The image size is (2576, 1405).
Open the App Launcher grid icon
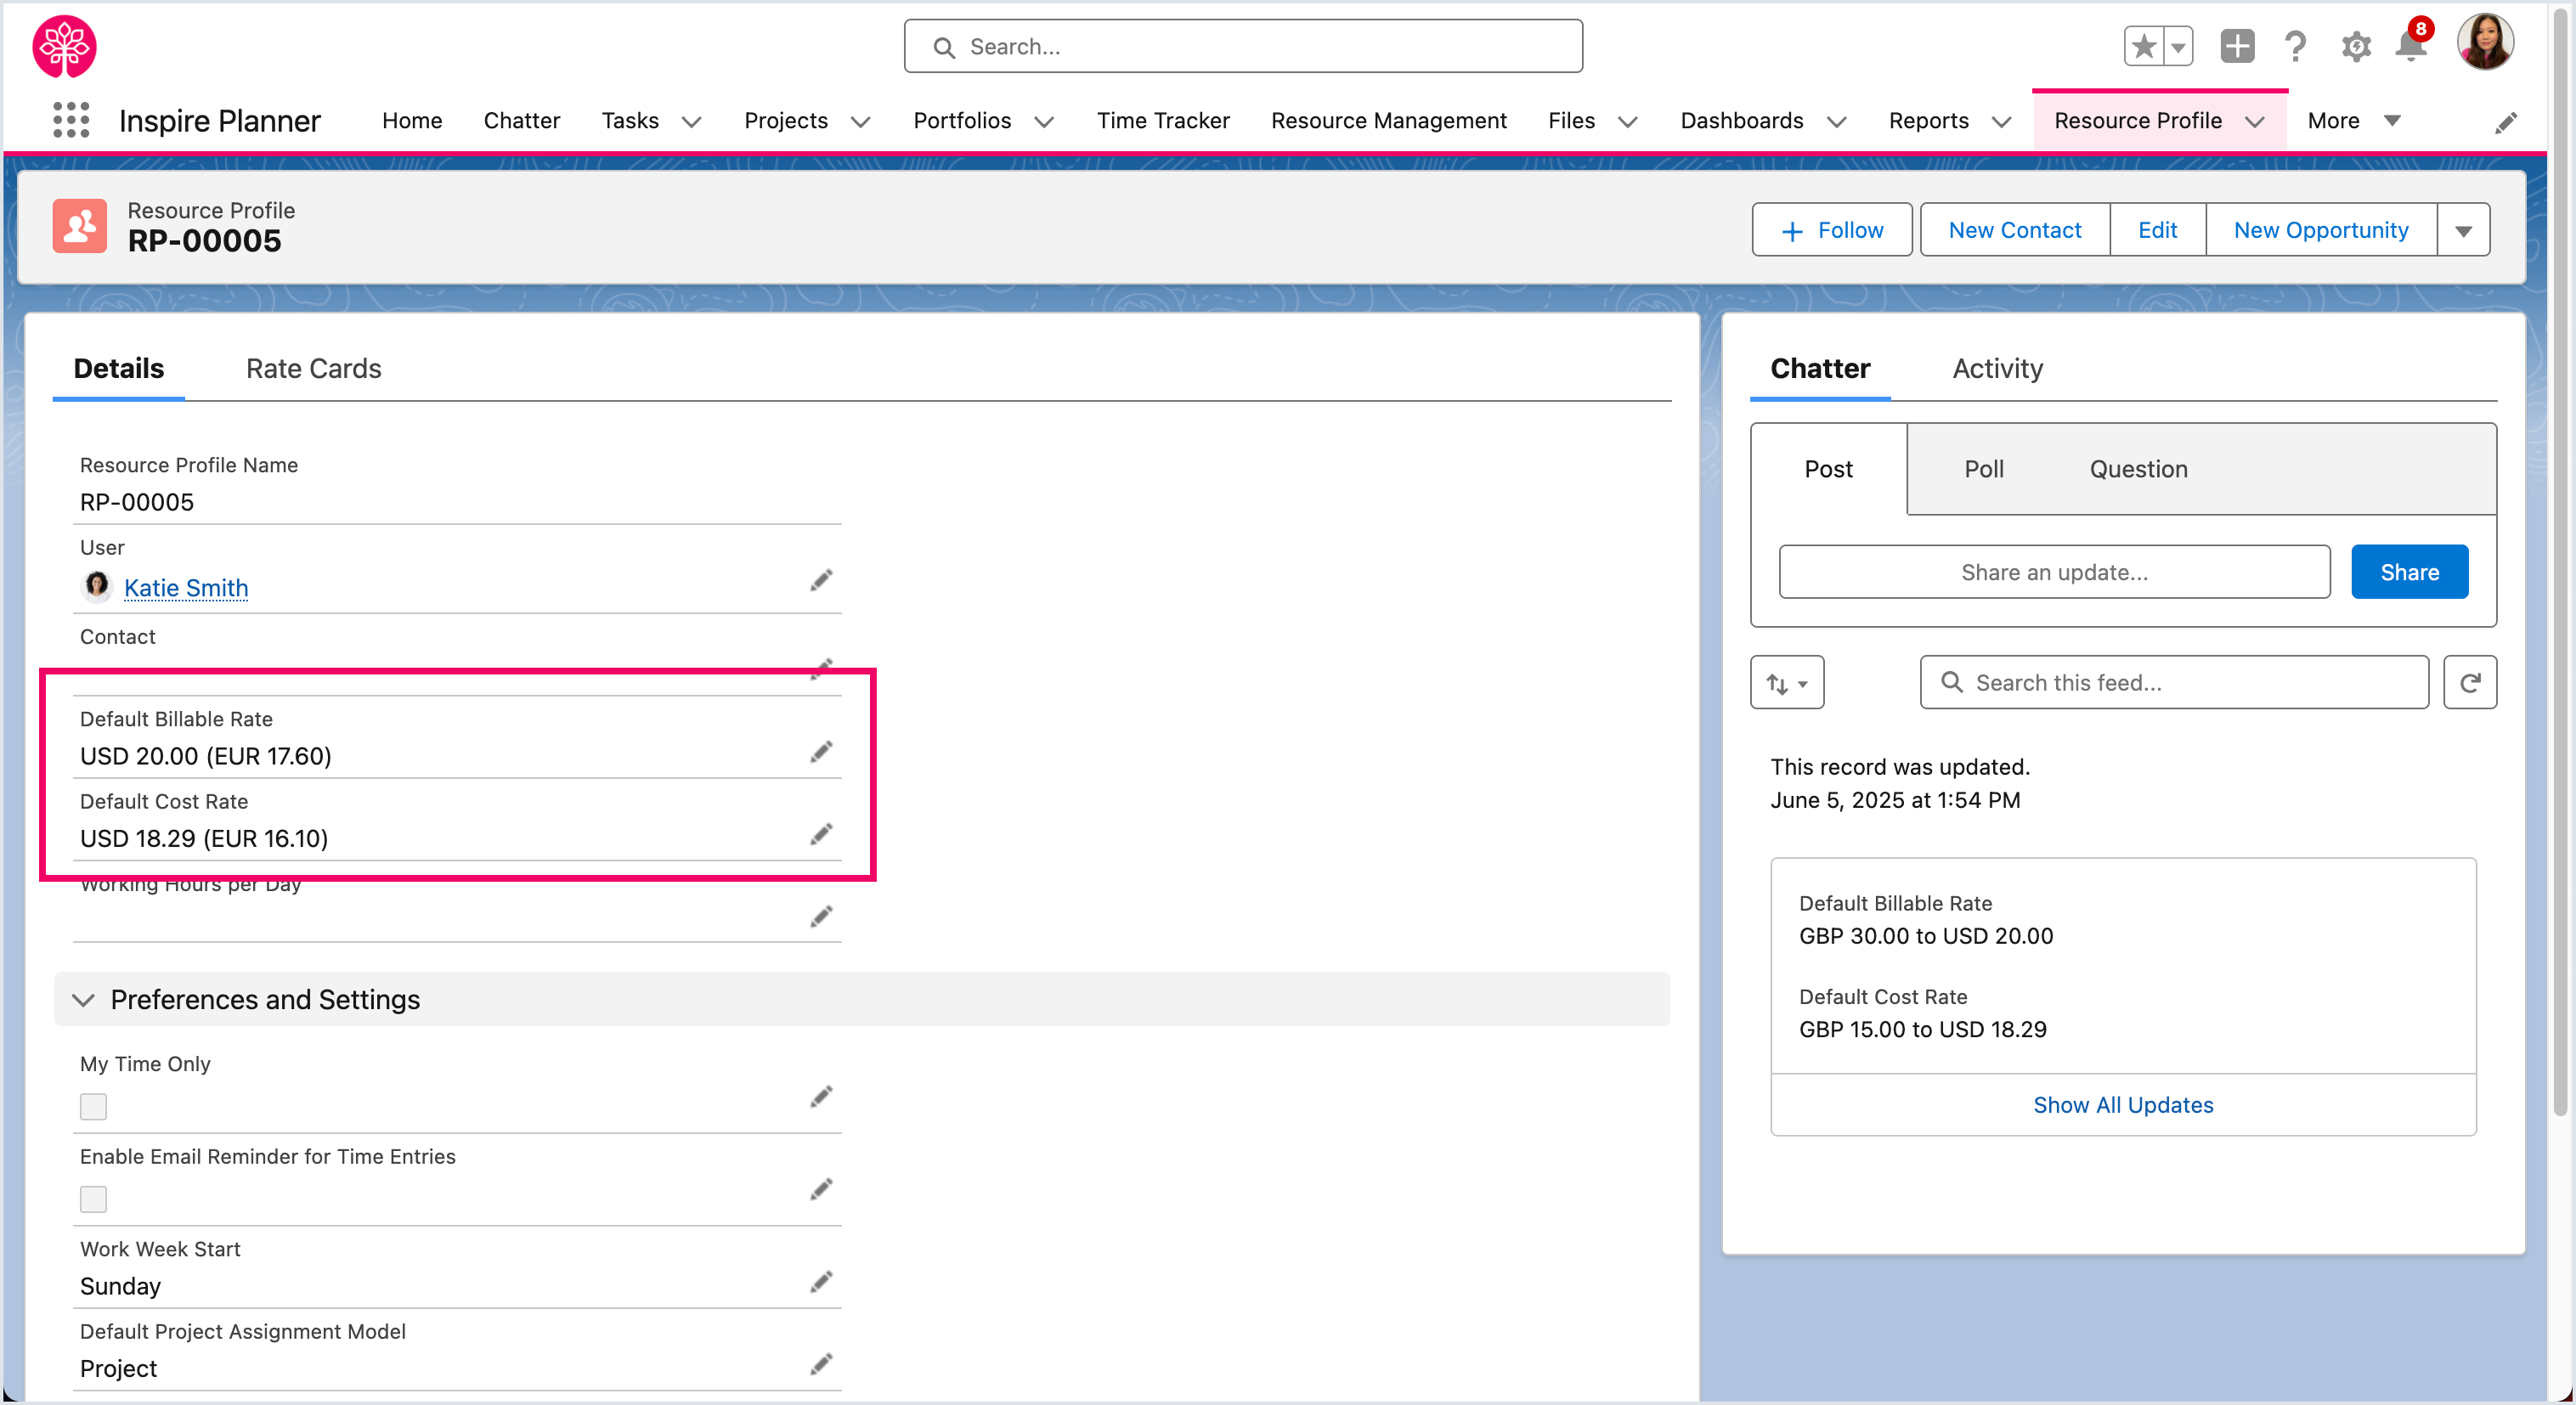71,120
